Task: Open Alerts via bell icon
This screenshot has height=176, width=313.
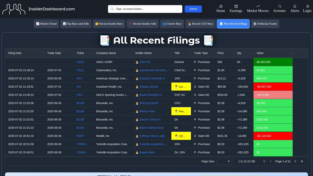Action: point(295,6)
